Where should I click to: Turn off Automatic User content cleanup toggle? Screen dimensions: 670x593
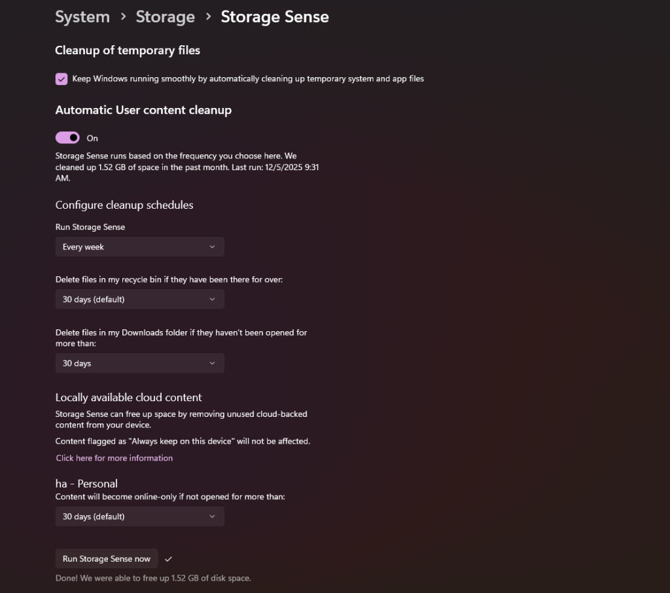(67, 137)
